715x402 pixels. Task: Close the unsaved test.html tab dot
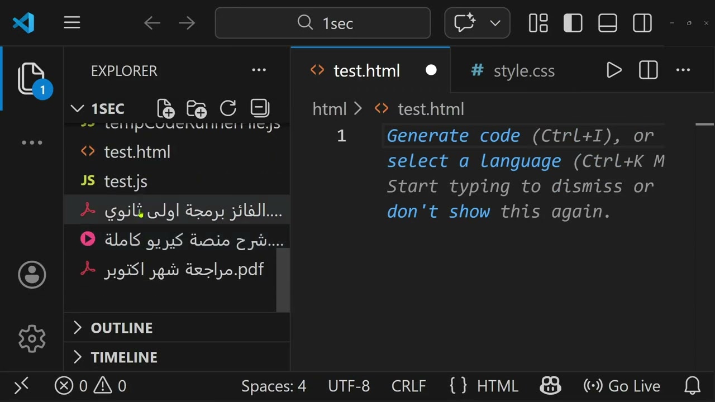pyautogui.click(x=431, y=70)
